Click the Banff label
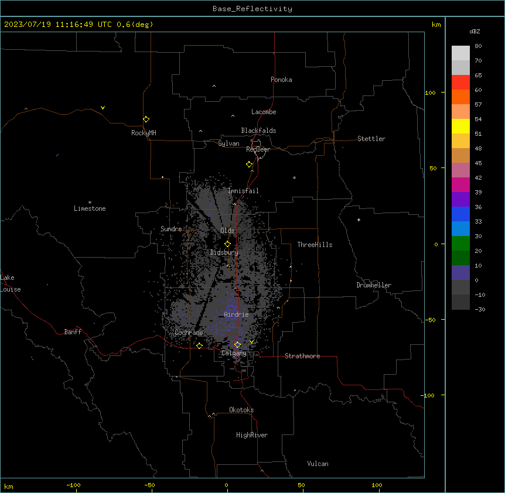505x493 pixels. coord(73,332)
